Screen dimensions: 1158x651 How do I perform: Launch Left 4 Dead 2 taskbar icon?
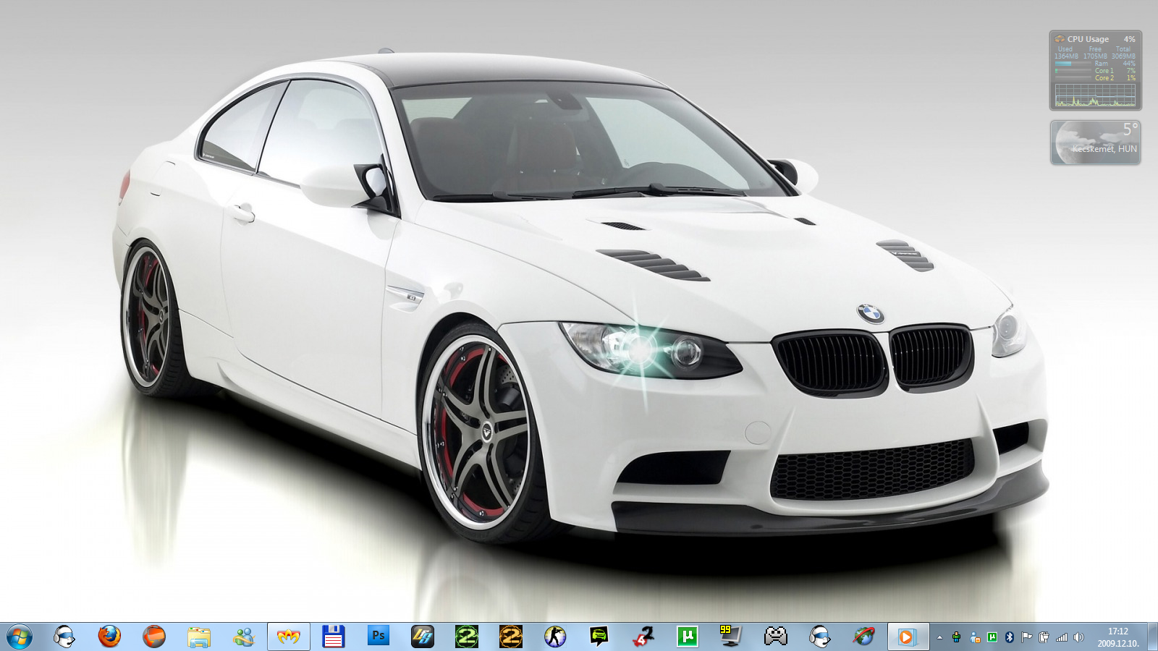click(643, 637)
